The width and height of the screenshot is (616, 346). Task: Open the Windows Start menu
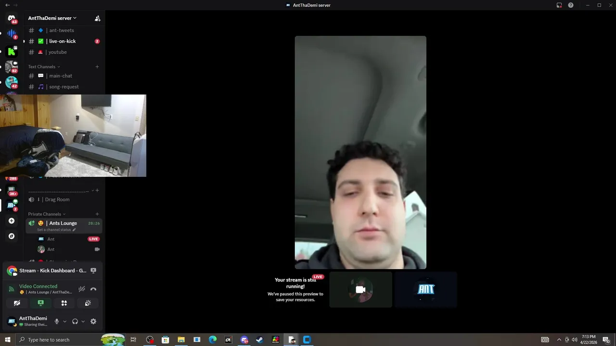click(x=7, y=340)
